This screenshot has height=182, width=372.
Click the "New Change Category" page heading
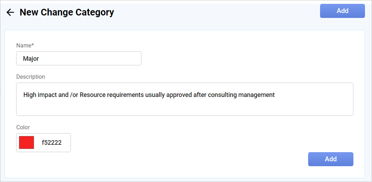tap(67, 12)
